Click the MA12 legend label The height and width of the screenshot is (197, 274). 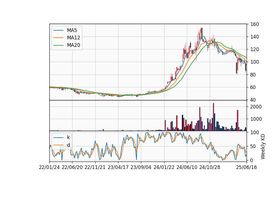click(x=73, y=38)
